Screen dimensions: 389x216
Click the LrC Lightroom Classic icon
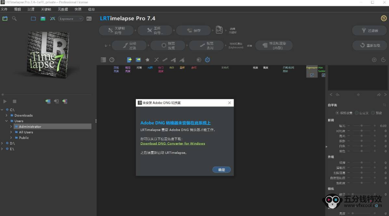219,30
